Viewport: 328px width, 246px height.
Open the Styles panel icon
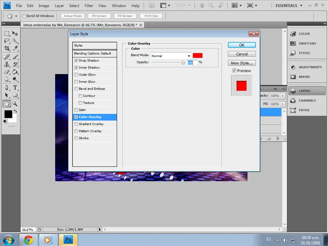(x=293, y=53)
